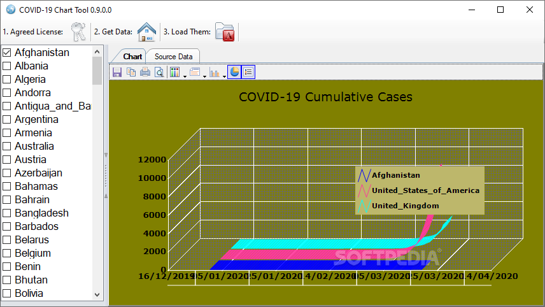
Task: Check the Albania checkbox
Action: point(6,66)
